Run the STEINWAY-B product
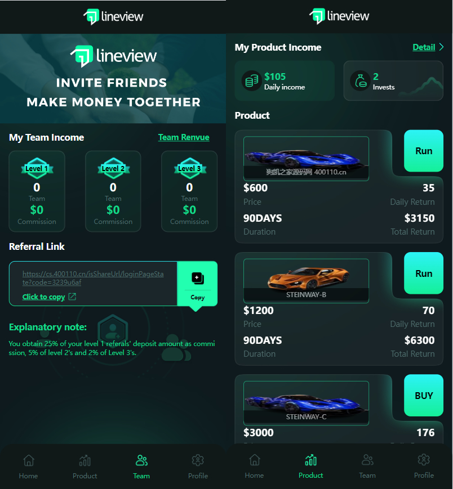Viewport: 453px width, 489px height. [x=424, y=273]
